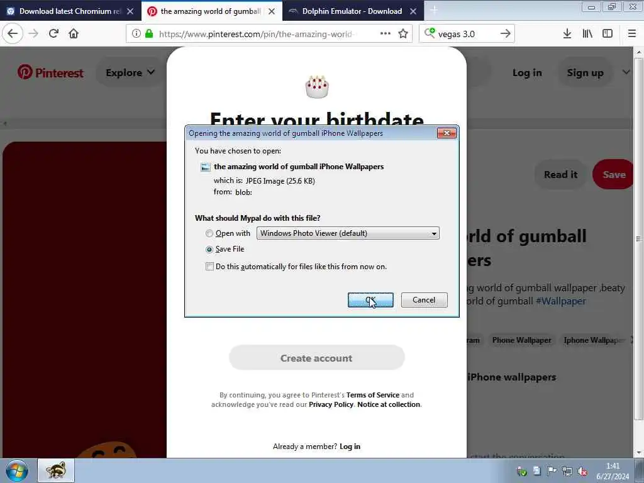Screen dimensions: 644x483
Task: Open the Notice at collection link
Action: (x=389, y=404)
